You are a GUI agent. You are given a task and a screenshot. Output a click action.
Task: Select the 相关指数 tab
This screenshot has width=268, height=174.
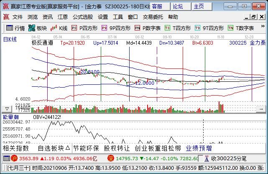pyautogui.click(x=16, y=148)
